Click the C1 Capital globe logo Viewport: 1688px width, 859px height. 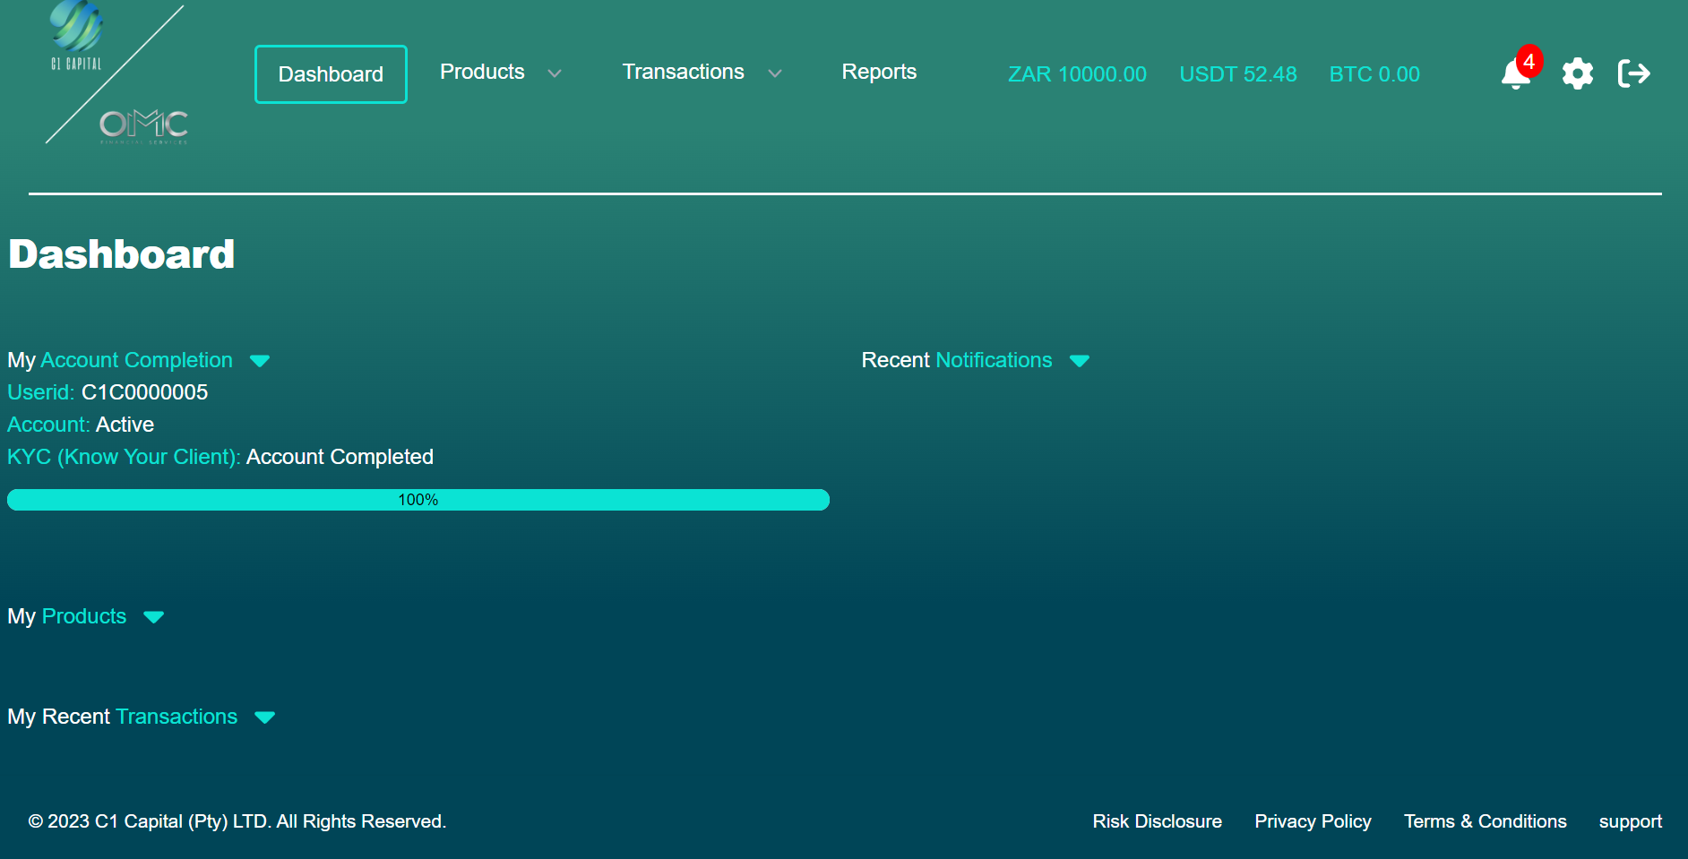click(76, 31)
